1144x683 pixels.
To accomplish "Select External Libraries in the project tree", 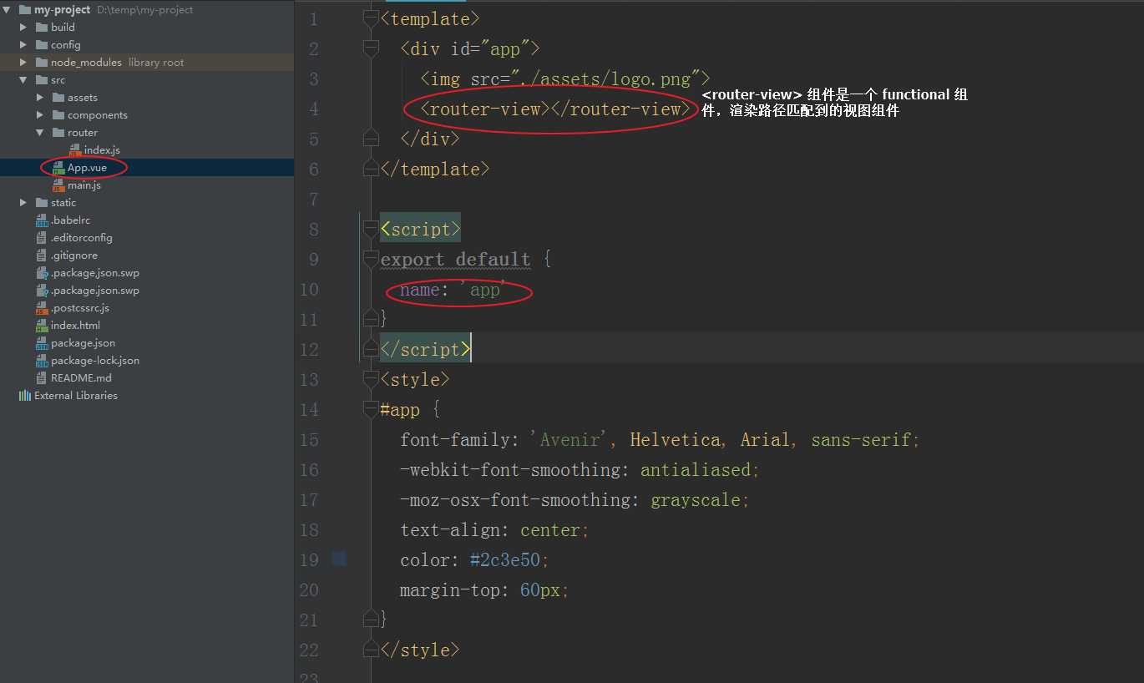I will point(76,396).
